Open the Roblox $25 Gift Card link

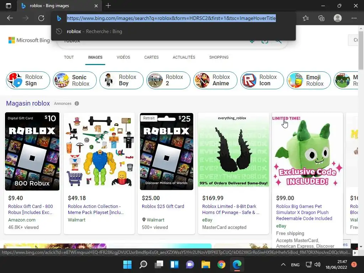pos(163,207)
